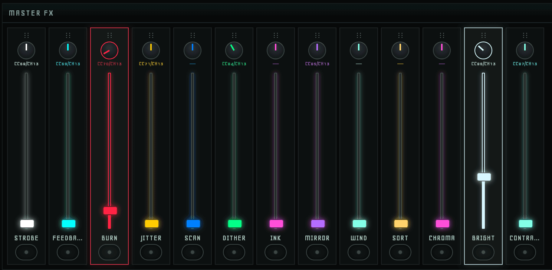Viewport: 552px width, 270px height.
Task: Click the dotted grip atop the JITTER strip
Action: tap(151, 35)
